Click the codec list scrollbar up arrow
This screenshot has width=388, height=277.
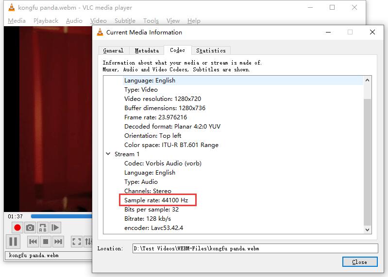(367, 80)
